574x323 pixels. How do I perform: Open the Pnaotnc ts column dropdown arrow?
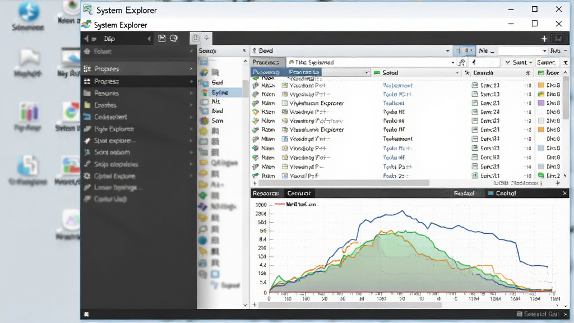(x=367, y=72)
